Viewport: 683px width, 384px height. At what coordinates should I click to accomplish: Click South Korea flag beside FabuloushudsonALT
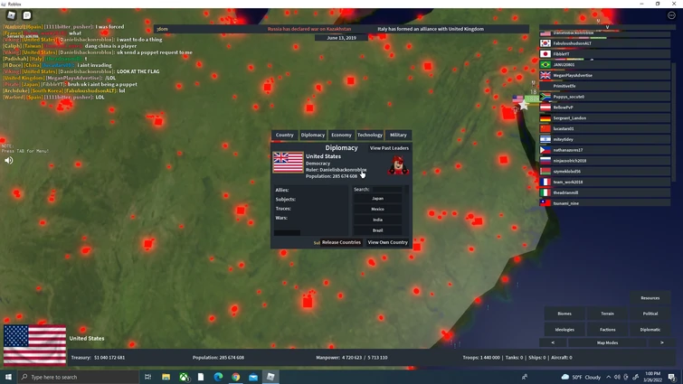coord(545,43)
